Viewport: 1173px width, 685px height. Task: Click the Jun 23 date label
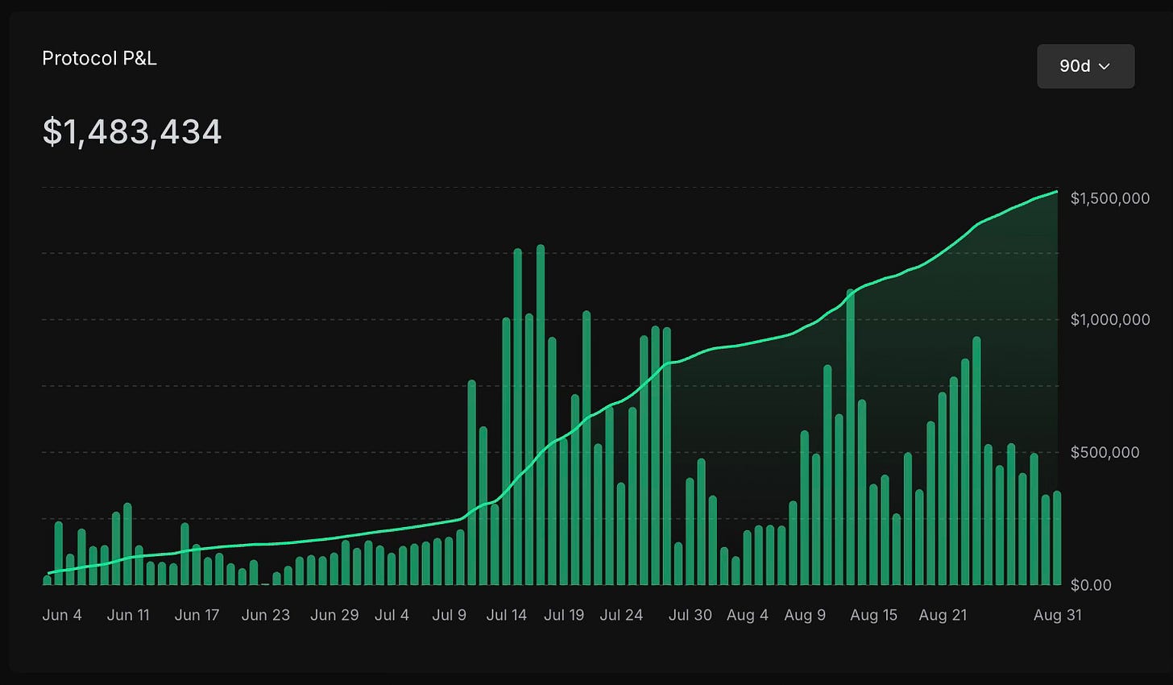tap(265, 615)
